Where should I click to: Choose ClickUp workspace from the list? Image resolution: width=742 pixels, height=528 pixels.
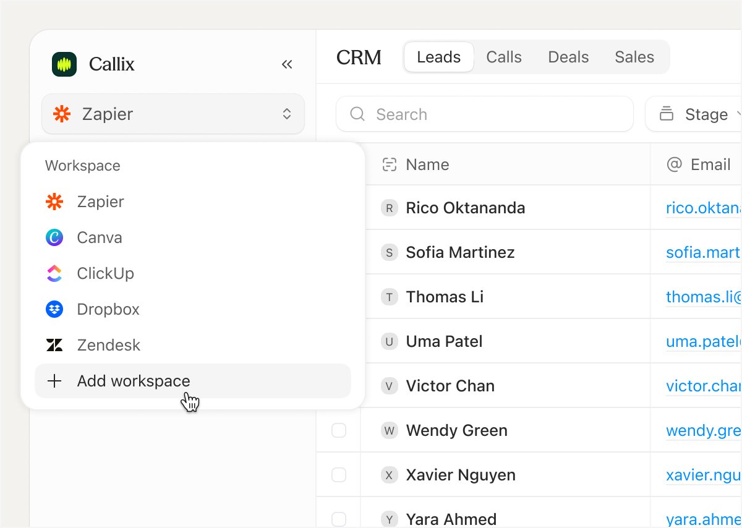pos(193,273)
